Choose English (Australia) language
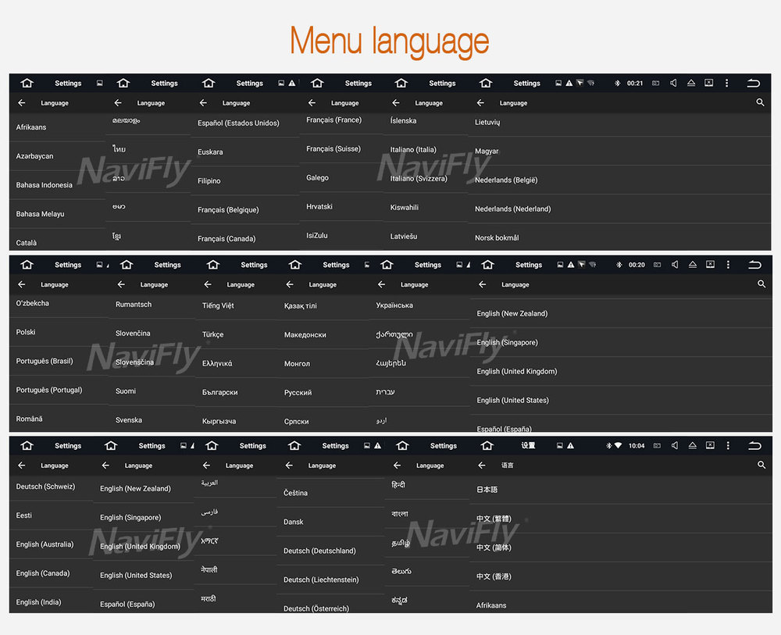 (45, 544)
